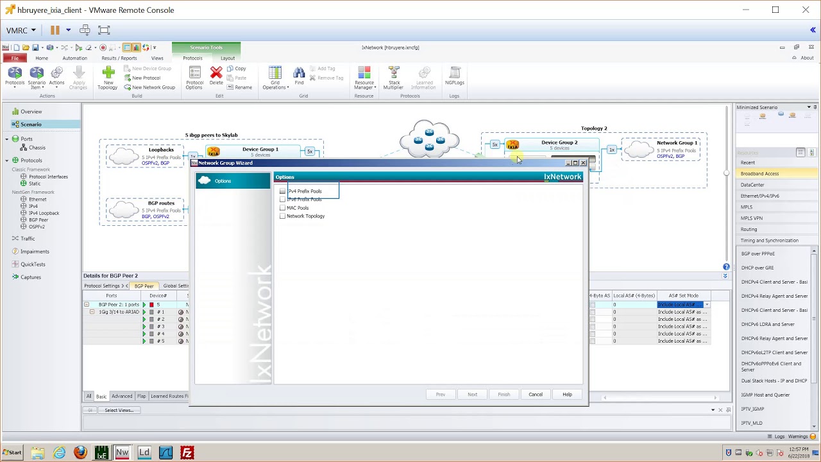
Task: Collapse the Minimized Scenario panel arrow
Action: coord(809,107)
